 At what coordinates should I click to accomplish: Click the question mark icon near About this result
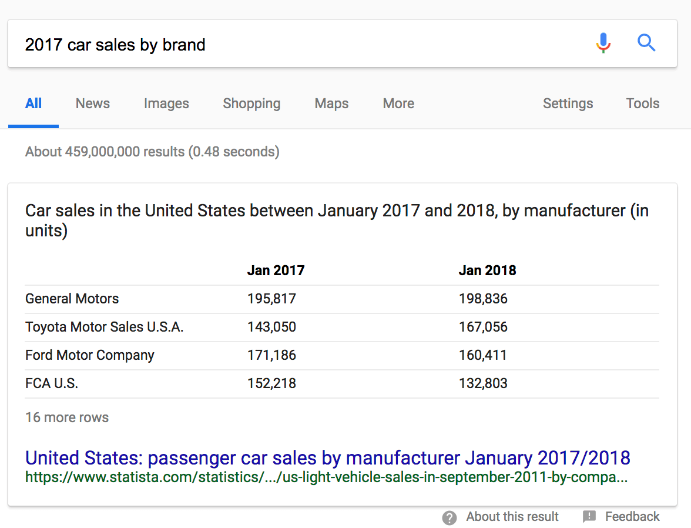point(450,517)
